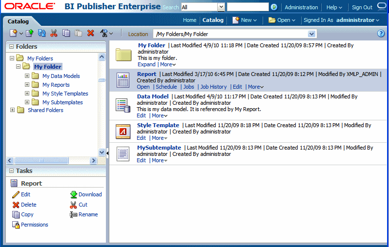Click the Data Model item icon
This screenshot has width=389, height=247.
click(x=123, y=105)
